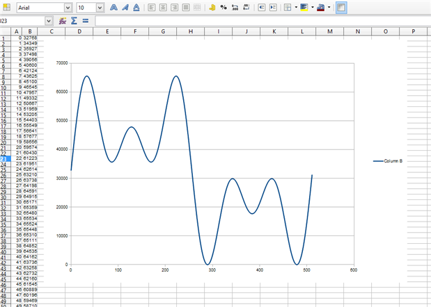
Task: Click the Borders icon
Action: (x=288, y=8)
